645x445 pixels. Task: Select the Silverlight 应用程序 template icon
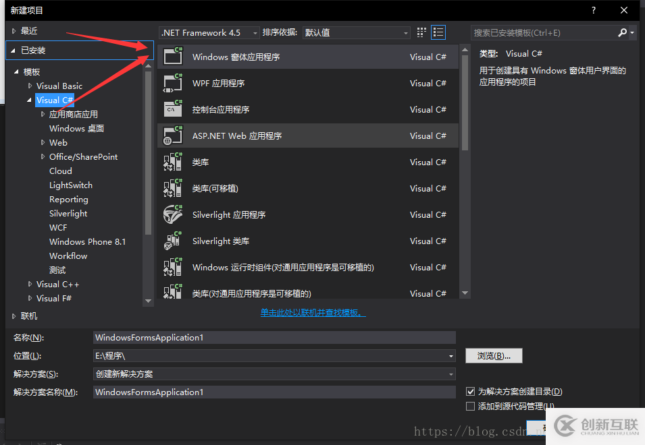click(173, 214)
